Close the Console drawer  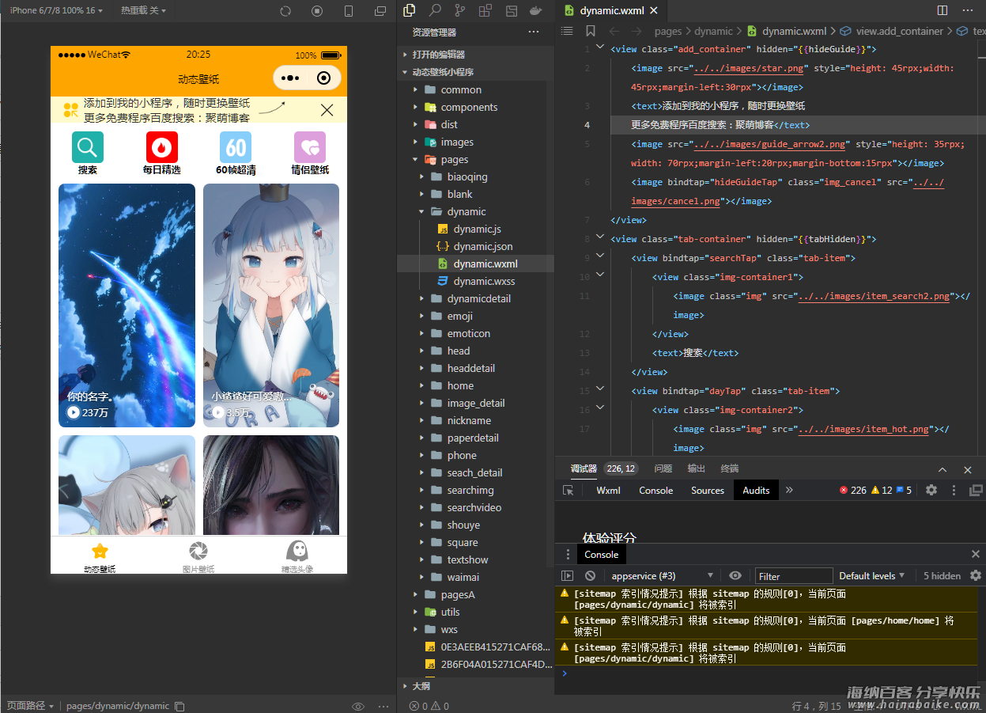tap(976, 554)
